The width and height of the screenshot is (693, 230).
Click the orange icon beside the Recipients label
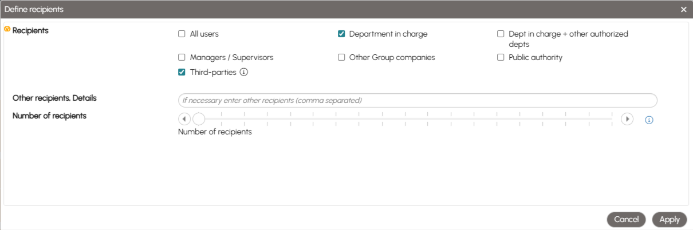point(7,29)
